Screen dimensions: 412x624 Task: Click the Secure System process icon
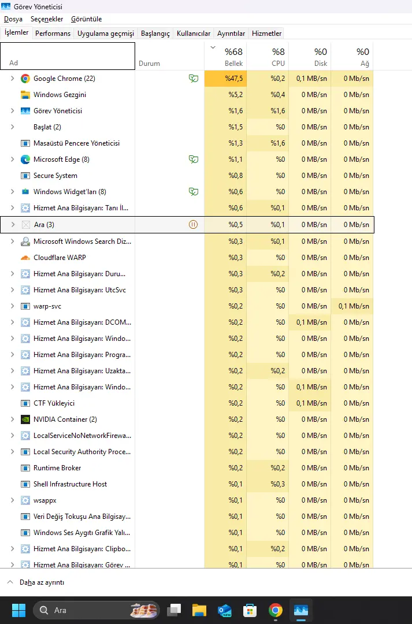(25, 176)
